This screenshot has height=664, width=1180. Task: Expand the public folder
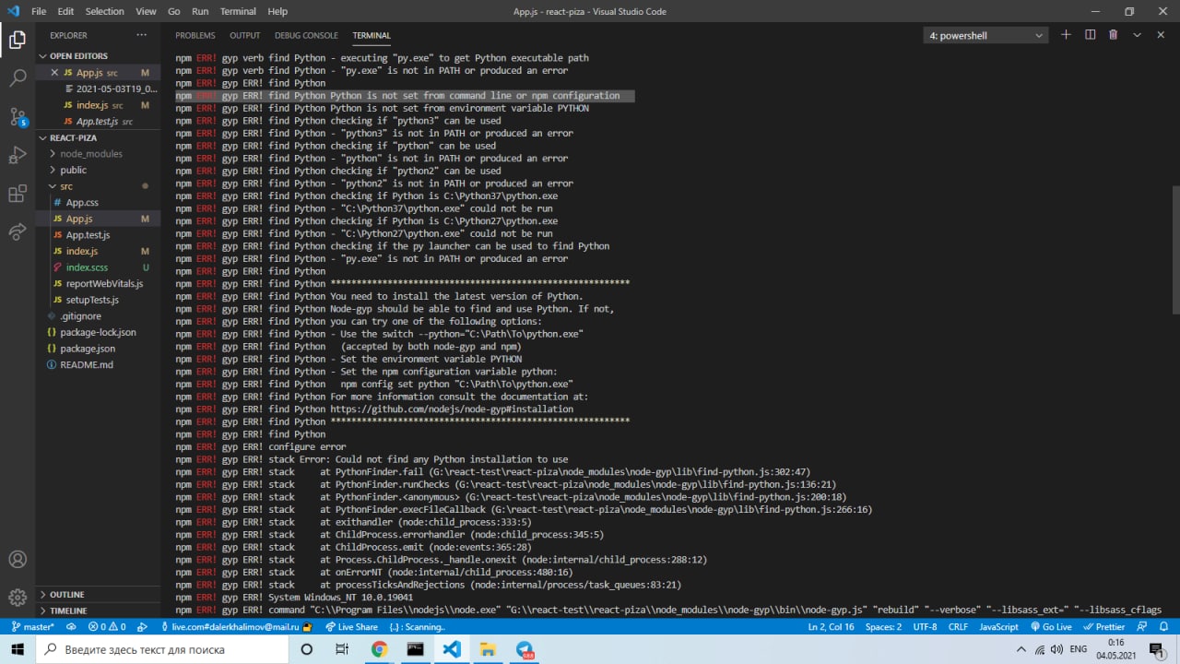[98, 170]
